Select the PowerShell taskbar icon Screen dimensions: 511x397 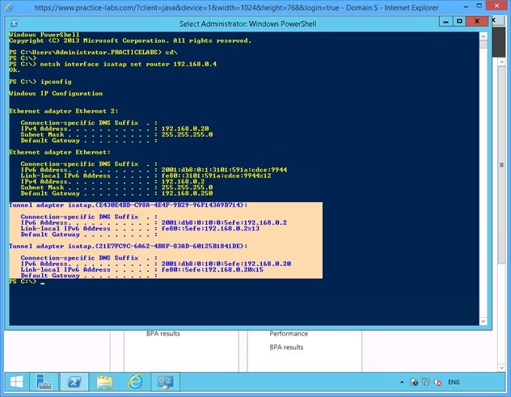[x=74, y=382]
